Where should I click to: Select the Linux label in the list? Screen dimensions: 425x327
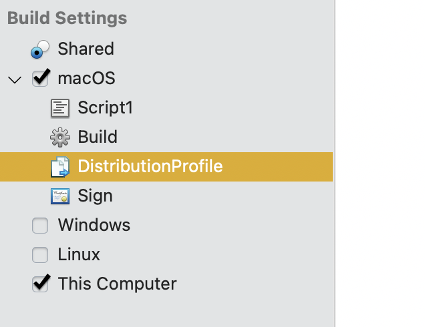tap(79, 255)
